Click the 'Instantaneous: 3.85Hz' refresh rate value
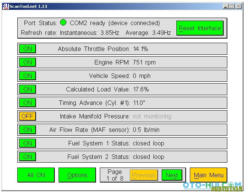245x193 pixels. point(90,33)
